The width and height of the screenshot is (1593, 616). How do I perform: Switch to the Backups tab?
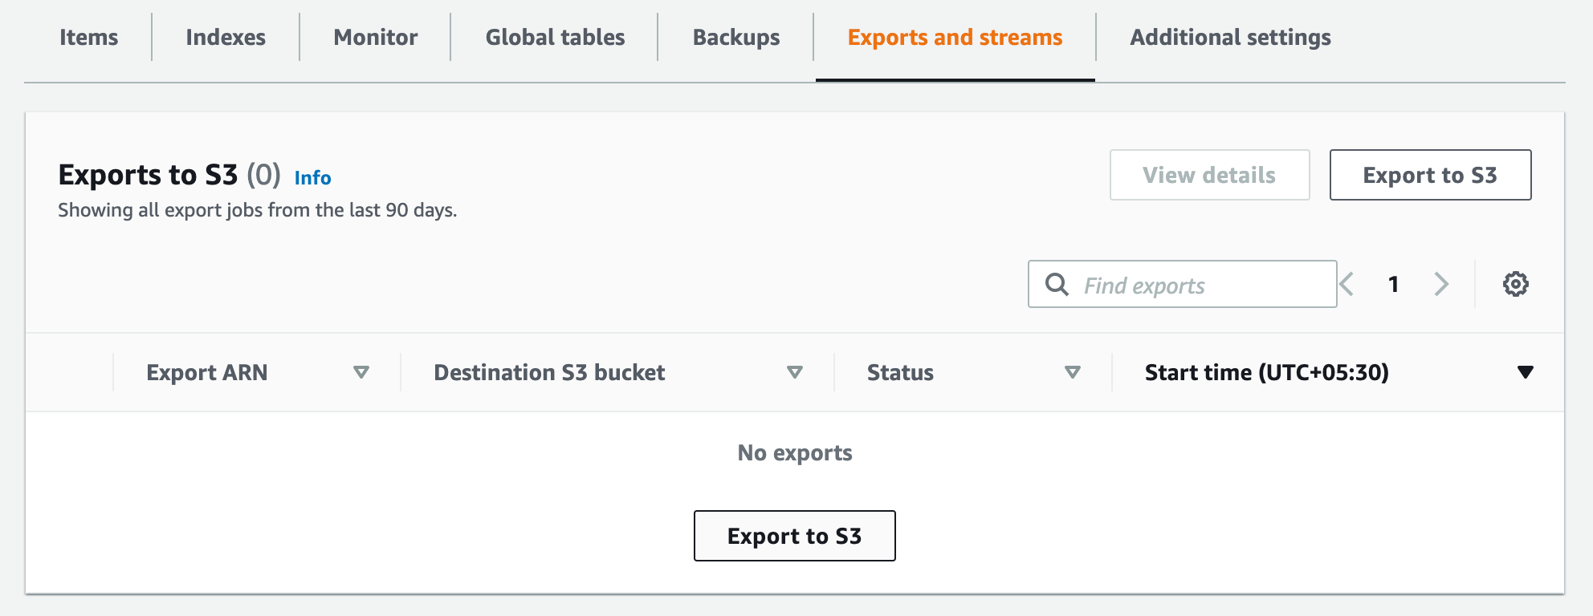tap(735, 37)
